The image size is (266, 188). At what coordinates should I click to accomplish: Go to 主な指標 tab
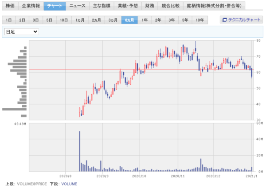102,6
